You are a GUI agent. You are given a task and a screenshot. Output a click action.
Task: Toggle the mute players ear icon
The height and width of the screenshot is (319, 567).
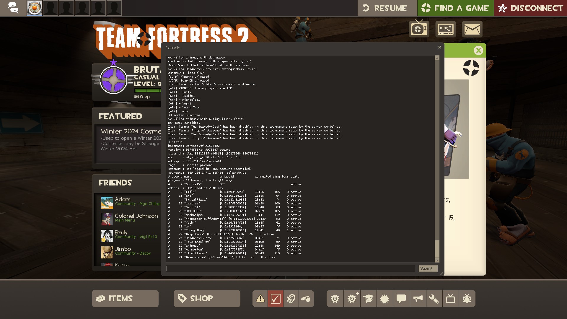tap(291, 299)
